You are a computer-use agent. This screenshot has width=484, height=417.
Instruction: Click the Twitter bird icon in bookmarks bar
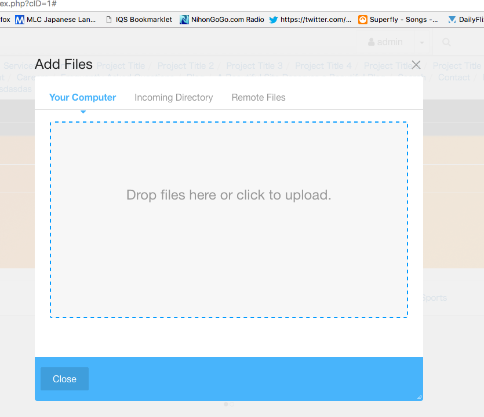(x=273, y=19)
